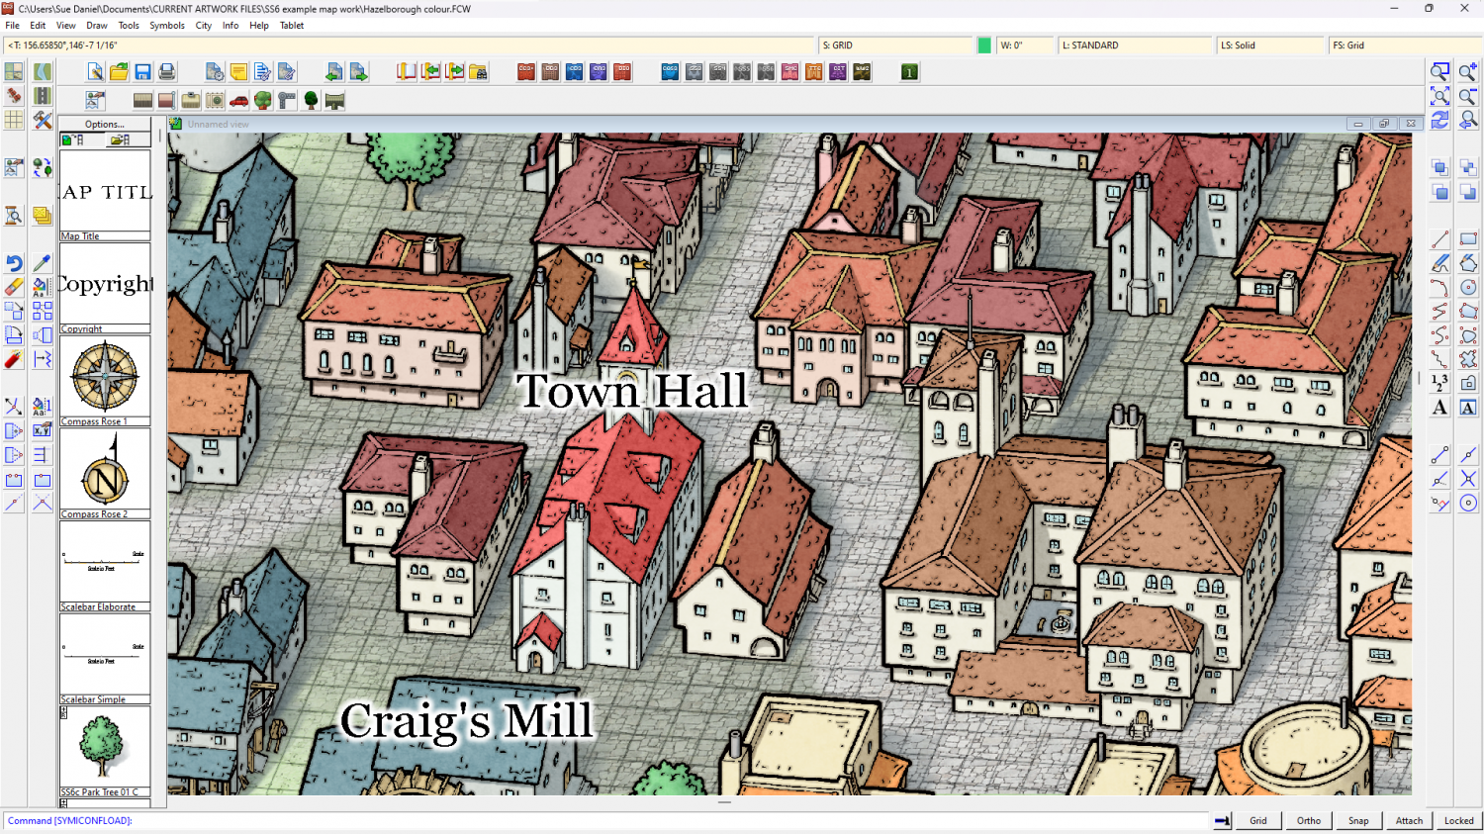Screen dimensions: 1484x834
Task: Open the File menu
Action: pos(12,26)
